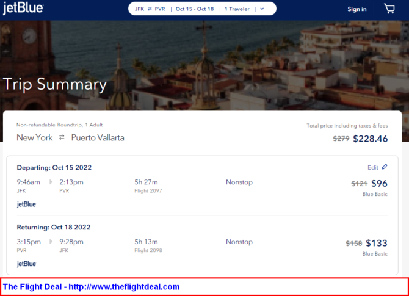Click $96 departing fare
Viewport: 409px width, 296px height.
pyautogui.click(x=379, y=183)
